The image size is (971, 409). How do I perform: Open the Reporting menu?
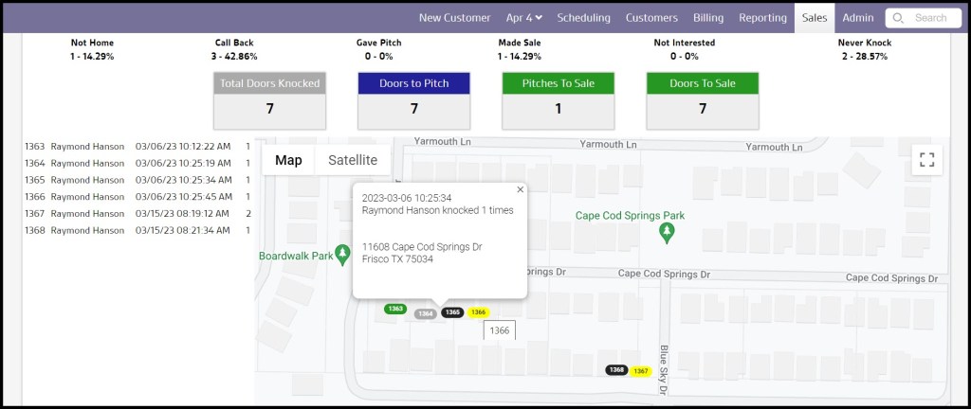coord(762,17)
